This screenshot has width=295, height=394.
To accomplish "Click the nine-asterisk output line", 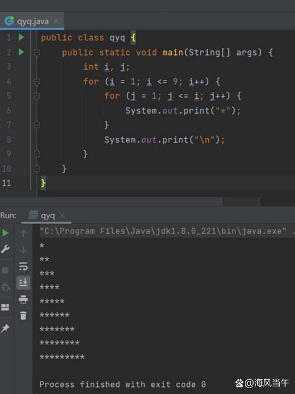I will click(62, 357).
